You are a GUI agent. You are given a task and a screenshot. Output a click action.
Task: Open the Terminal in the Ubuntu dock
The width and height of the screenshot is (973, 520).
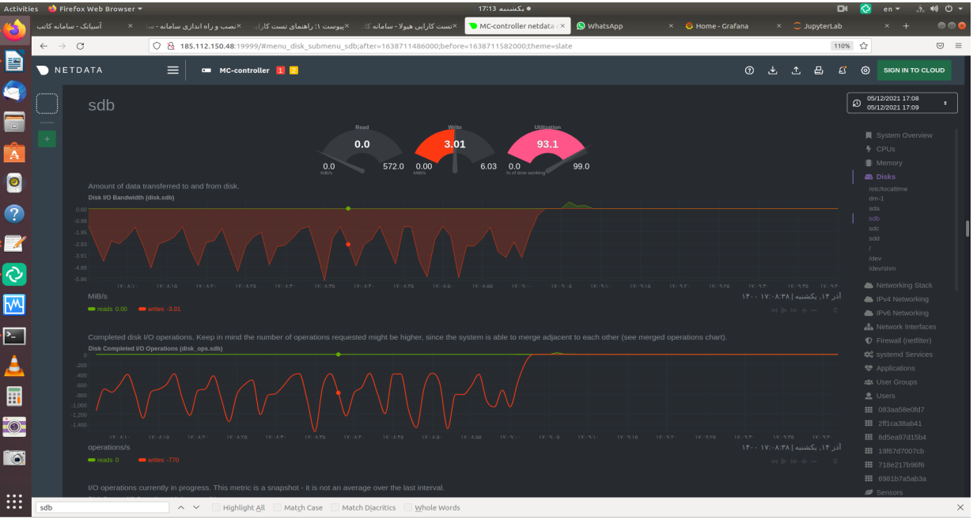(14, 336)
